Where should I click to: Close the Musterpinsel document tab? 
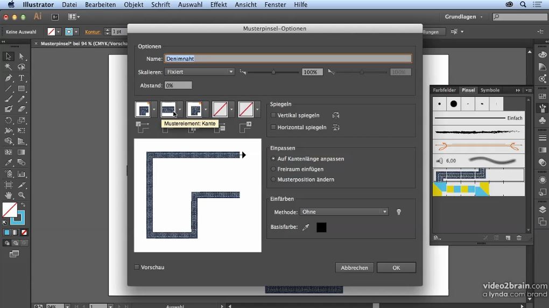pos(36,44)
